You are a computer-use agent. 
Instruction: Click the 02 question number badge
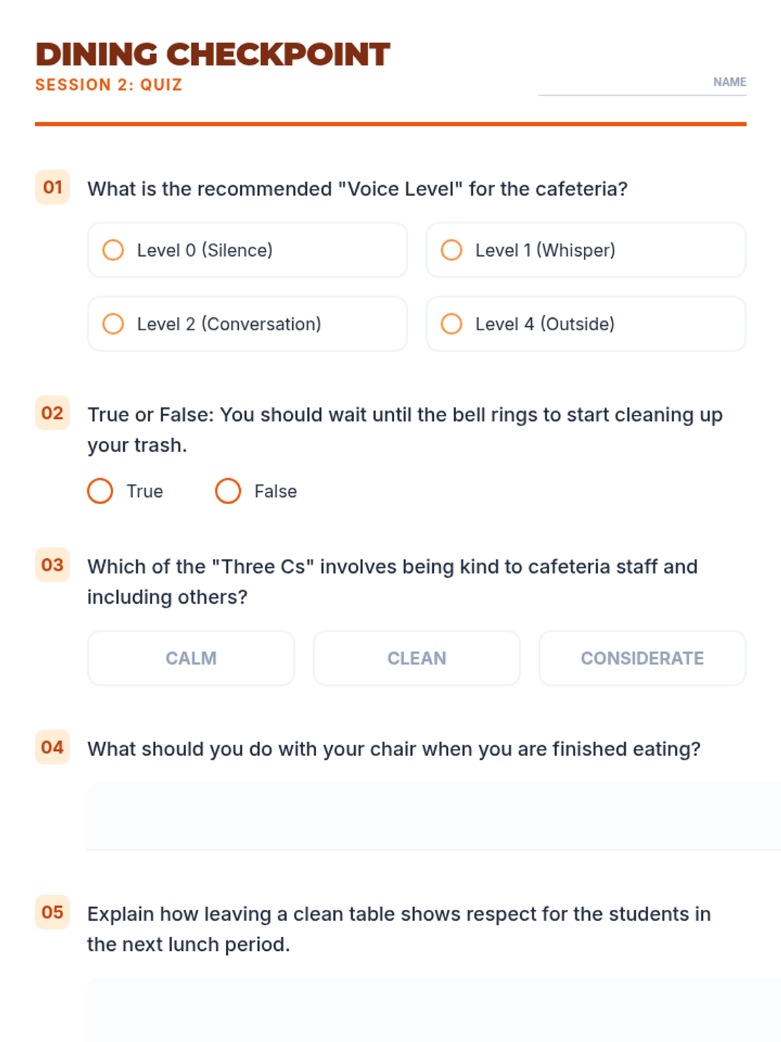(x=52, y=413)
